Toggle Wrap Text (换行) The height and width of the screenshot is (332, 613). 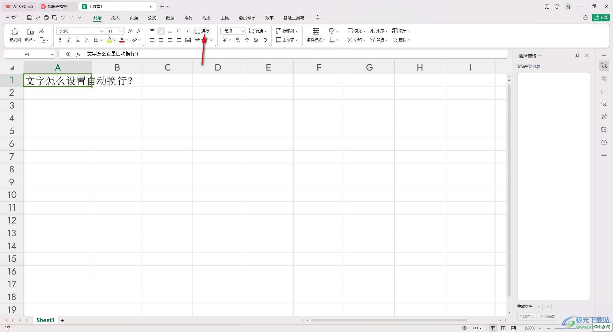pyautogui.click(x=202, y=31)
